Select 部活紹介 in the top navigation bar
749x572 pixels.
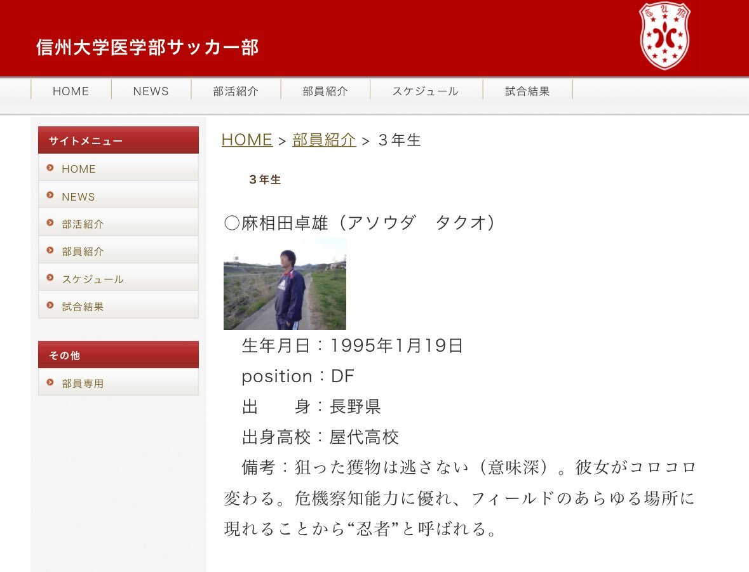[x=236, y=91]
